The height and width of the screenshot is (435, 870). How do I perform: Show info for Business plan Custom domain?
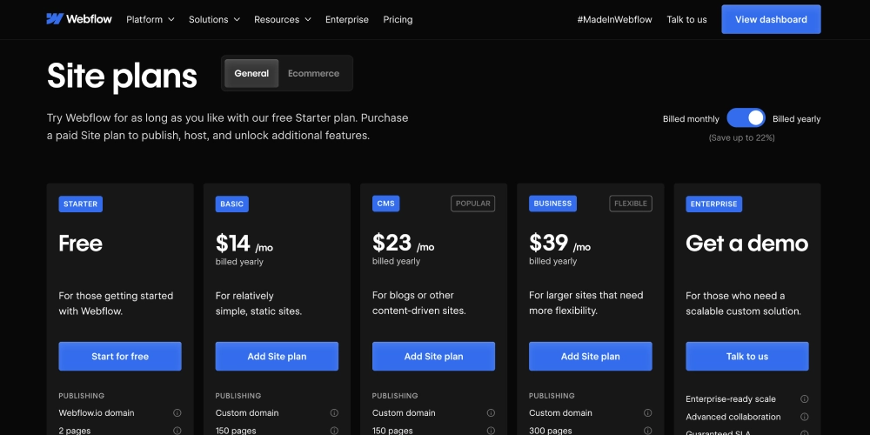click(x=647, y=412)
